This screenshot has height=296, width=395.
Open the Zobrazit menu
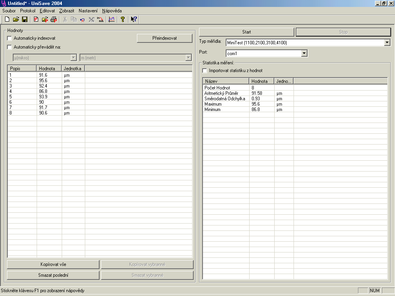pyautogui.click(x=67, y=11)
